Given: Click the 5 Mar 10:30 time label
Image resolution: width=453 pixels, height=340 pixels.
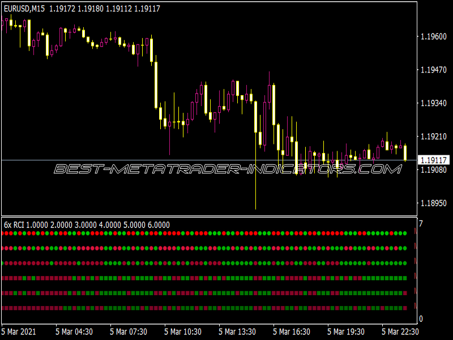Looking at the screenshot, I should (182, 331).
